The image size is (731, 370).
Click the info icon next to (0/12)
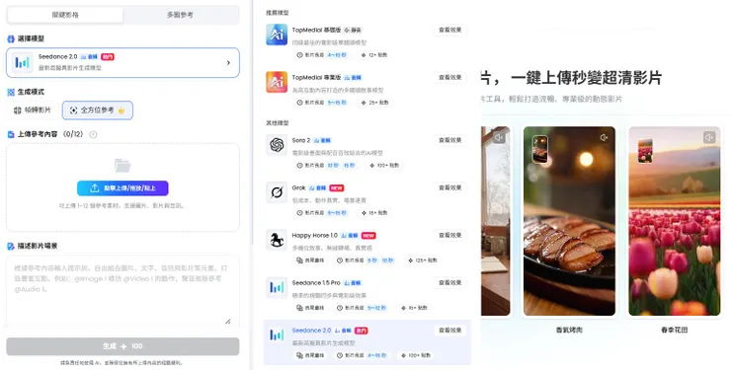point(93,134)
